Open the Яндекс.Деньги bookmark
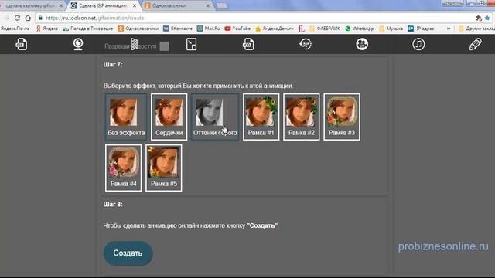Viewport: 495px width, 278px height. click(x=275, y=29)
